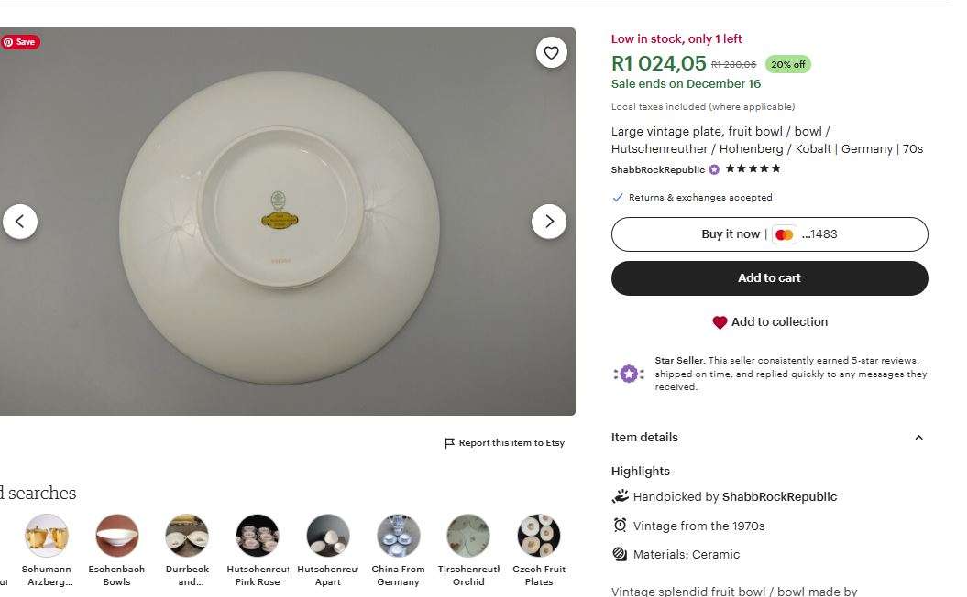Show next product photo
This screenshot has width=967, height=597.
[x=549, y=222]
